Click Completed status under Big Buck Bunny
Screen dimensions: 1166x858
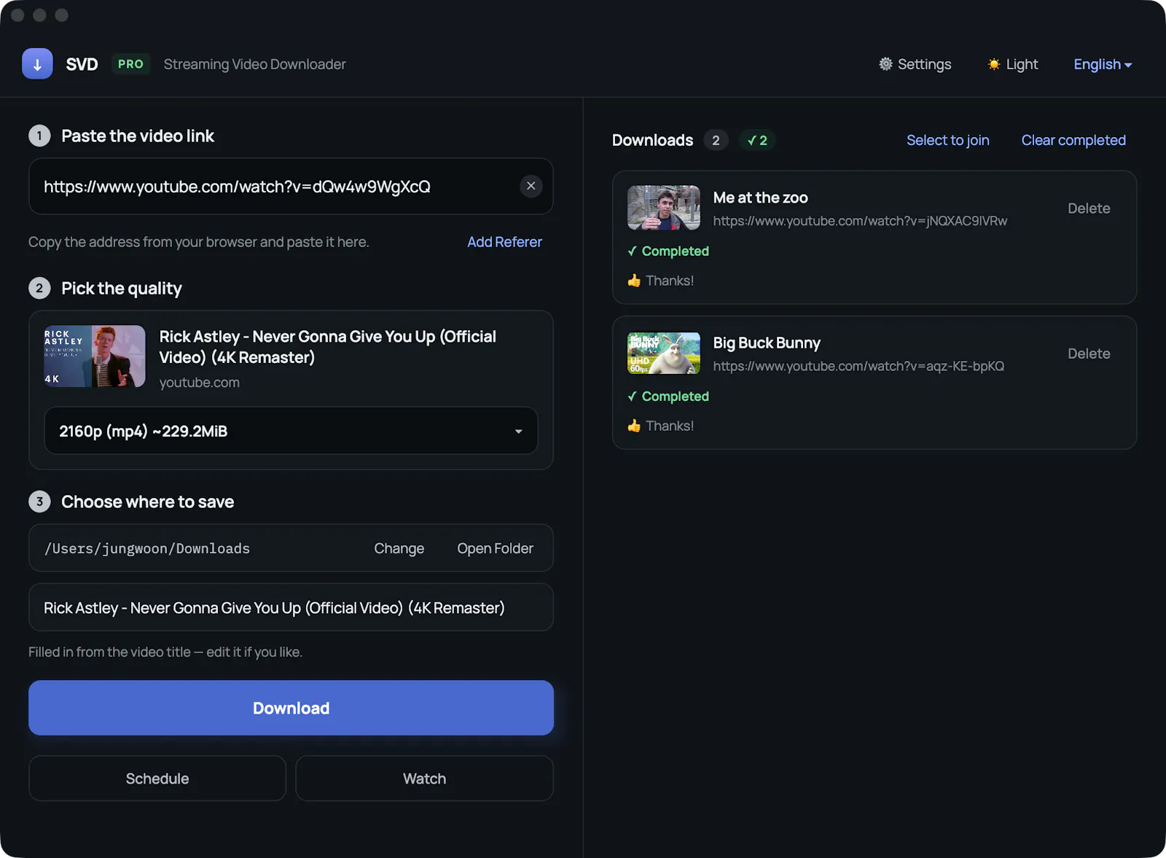point(668,397)
